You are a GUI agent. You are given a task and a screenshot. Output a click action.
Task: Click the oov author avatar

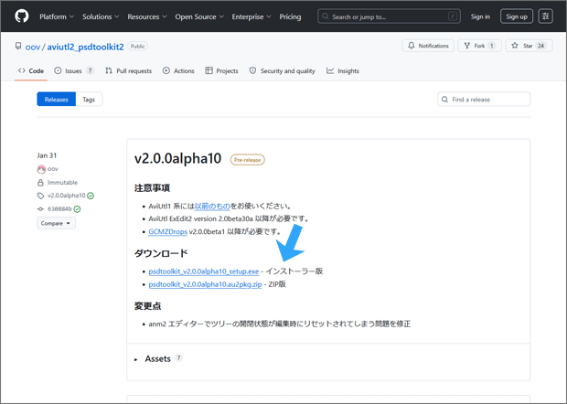[x=41, y=169]
